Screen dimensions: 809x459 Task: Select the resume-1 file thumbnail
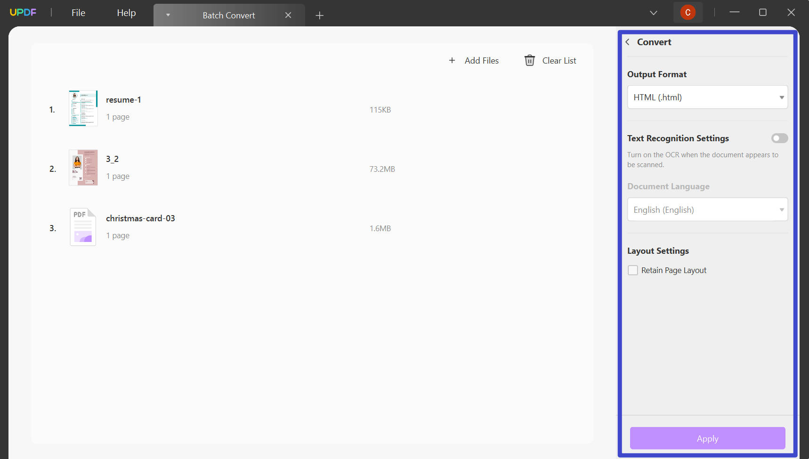pyautogui.click(x=83, y=108)
